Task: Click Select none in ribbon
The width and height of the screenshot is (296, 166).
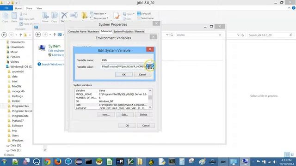Action: 145,18
